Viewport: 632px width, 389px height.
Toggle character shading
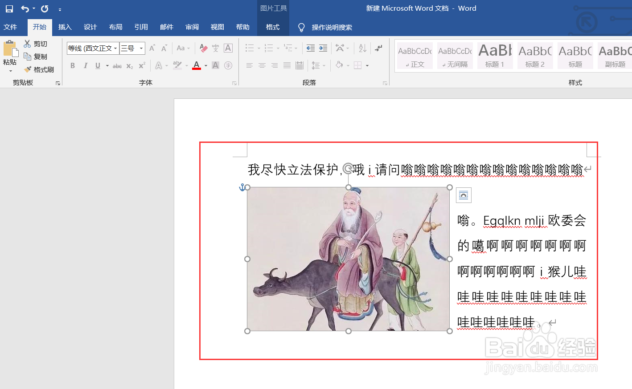coord(216,65)
